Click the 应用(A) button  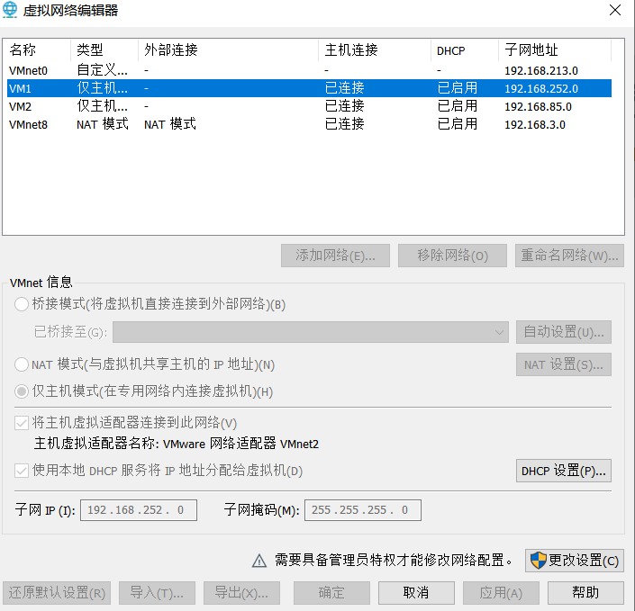click(501, 593)
